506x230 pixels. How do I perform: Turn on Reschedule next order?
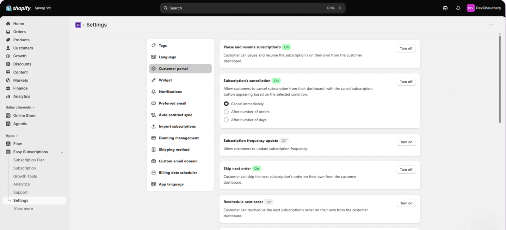click(406, 203)
